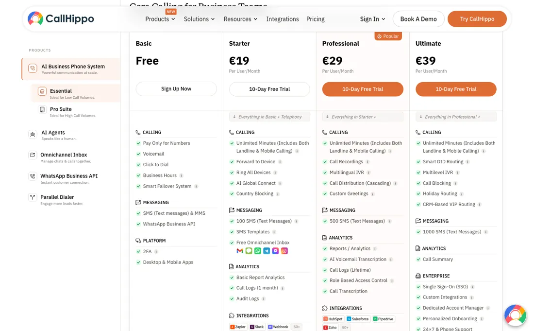Image resolution: width=534 pixels, height=331 pixels.
Task: Click info icon next to Role Based Access Control
Action: point(392,281)
